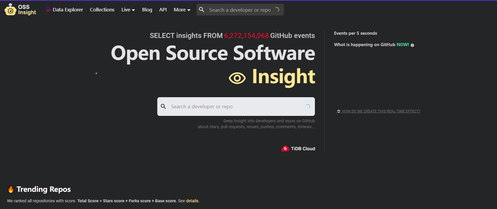
Task: Focus the navbar search input field
Action: pos(240,10)
